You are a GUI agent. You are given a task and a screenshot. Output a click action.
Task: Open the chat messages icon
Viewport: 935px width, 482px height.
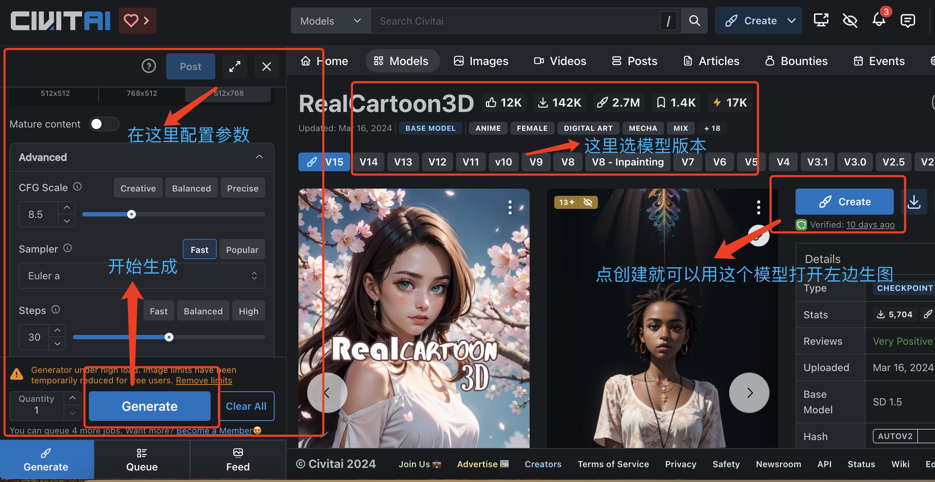908,20
